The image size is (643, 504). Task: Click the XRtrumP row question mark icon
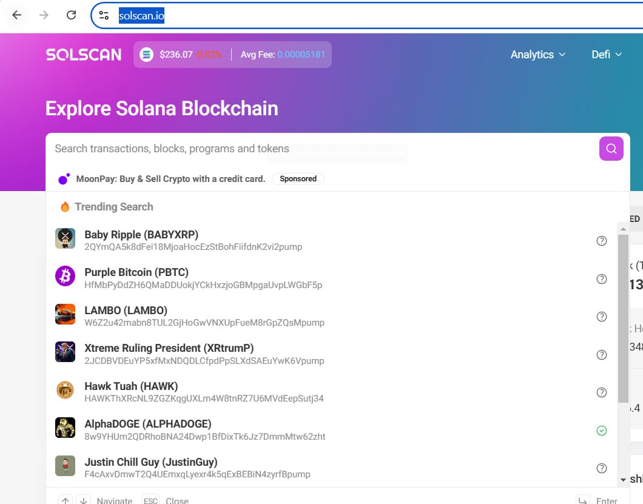pyautogui.click(x=602, y=355)
